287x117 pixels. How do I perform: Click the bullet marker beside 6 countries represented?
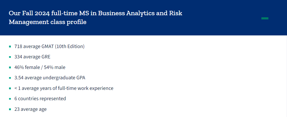tap(10, 99)
